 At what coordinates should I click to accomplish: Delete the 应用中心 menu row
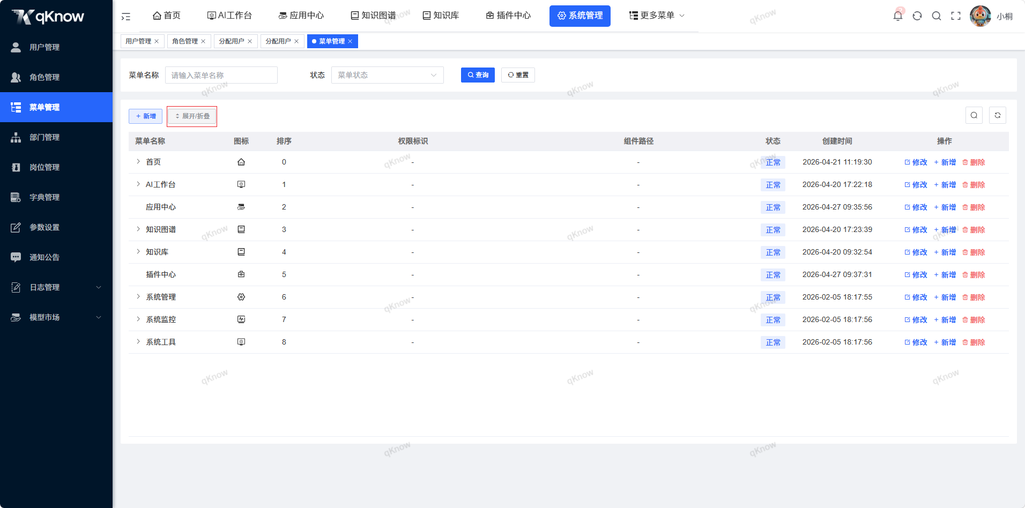click(x=974, y=207)
